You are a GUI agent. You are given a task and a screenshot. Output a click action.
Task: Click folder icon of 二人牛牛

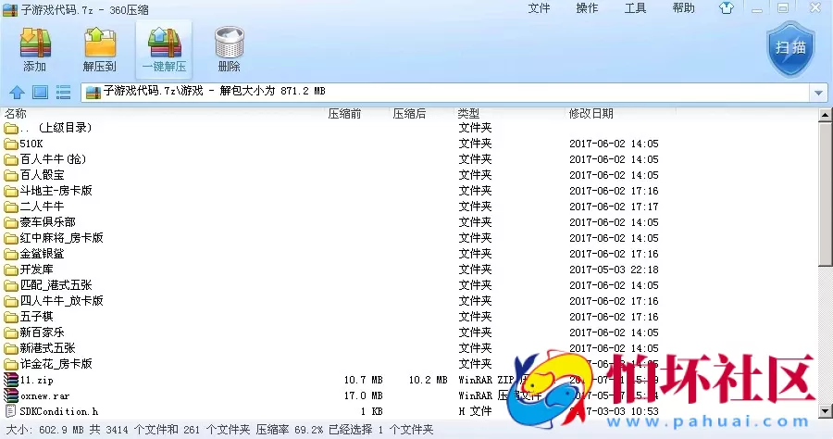tap(10, 207)
